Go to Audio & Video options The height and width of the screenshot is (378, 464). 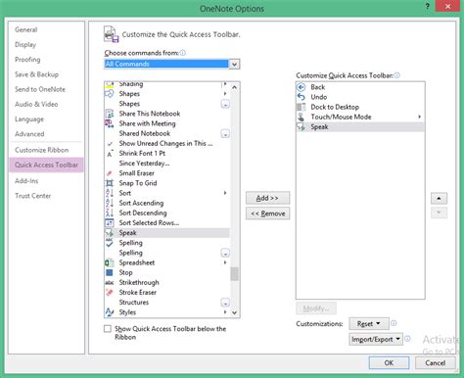pos(36,105)
